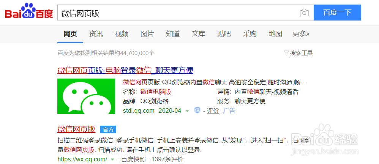
Task: Open the 1397条评价 reviews link
Action: pos(167,159)
